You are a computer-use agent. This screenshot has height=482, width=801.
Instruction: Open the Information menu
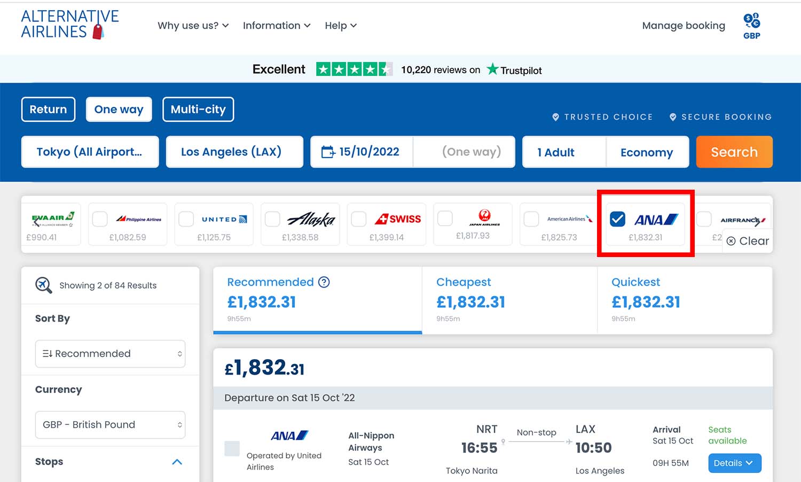click(277, 26)
